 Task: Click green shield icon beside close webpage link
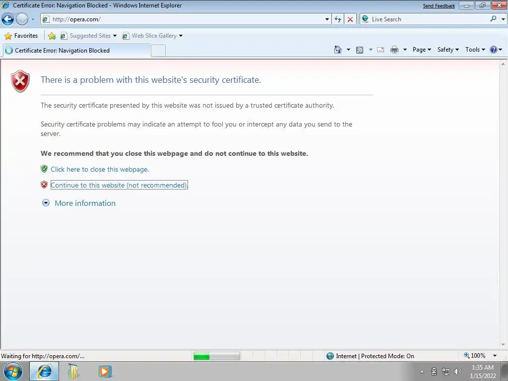(x=44, y=169)
